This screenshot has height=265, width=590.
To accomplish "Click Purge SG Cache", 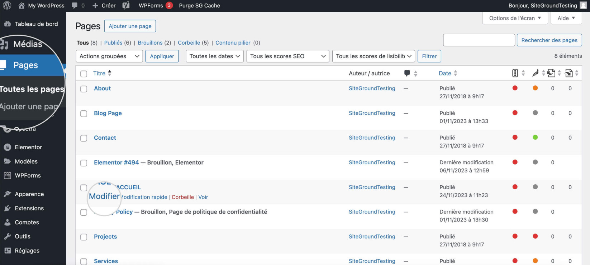I will coord(200,5).
